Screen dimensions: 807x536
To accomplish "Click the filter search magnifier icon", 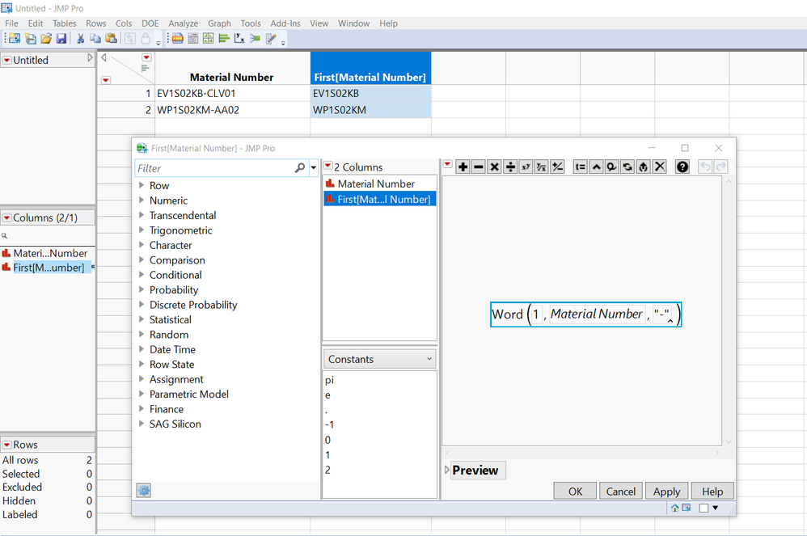I will (299, 168).
